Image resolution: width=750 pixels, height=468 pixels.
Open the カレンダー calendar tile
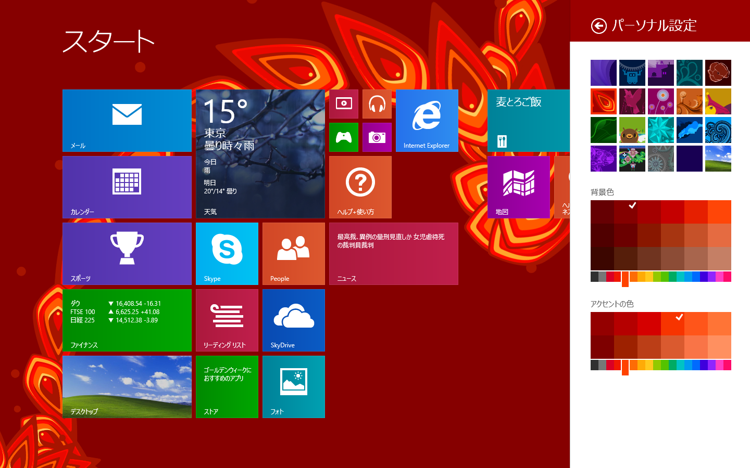pos(127,187)
